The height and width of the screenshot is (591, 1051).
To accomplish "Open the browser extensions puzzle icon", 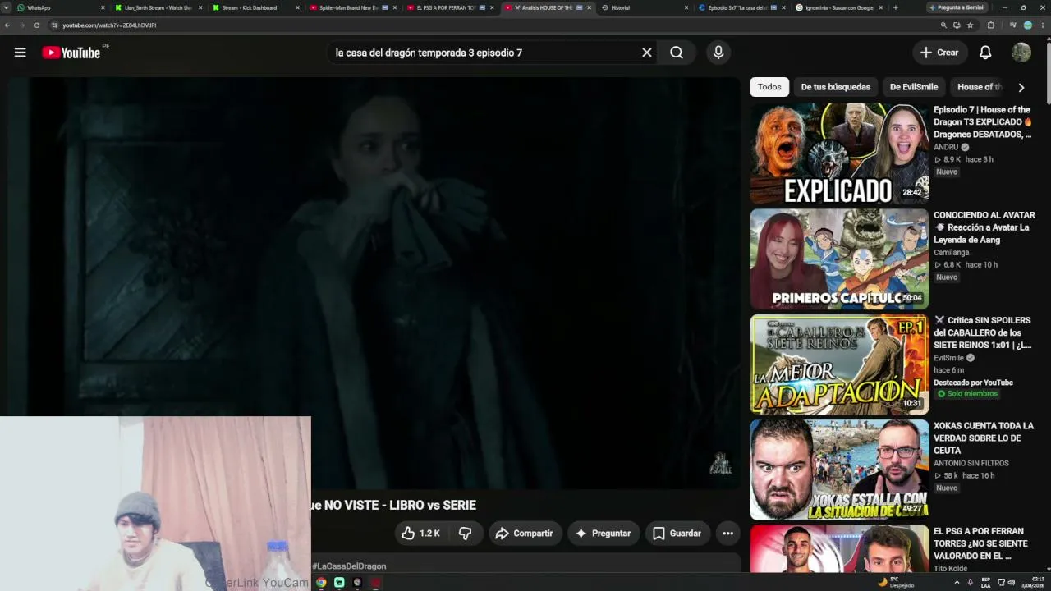I will [991, 25].
